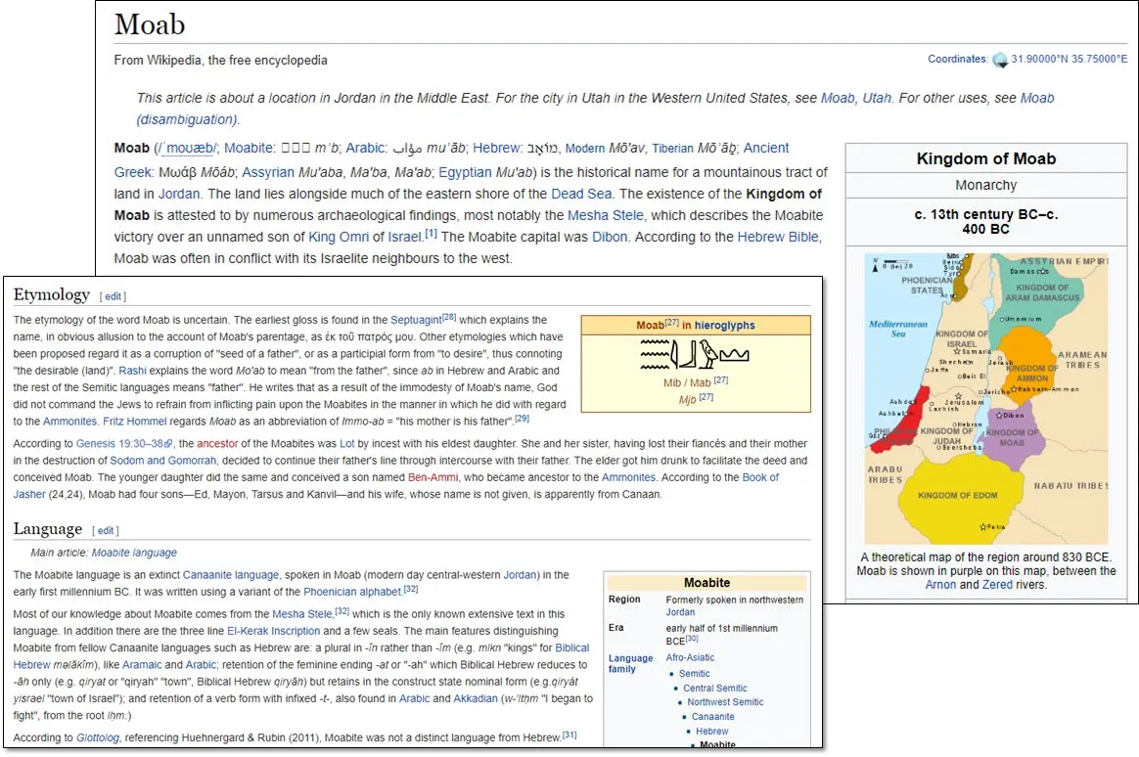Open the Zered river link in the map caption
Screen dimensions: 1139x757
point(997,585)
